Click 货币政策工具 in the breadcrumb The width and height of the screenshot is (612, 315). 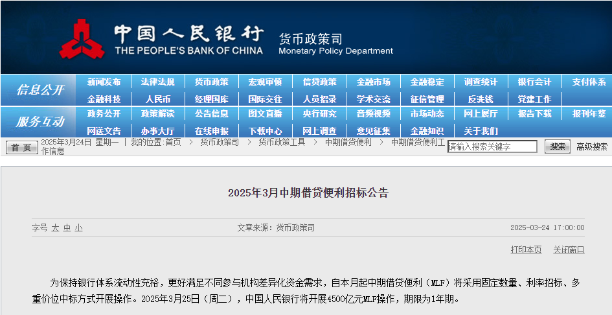(282, 142)
